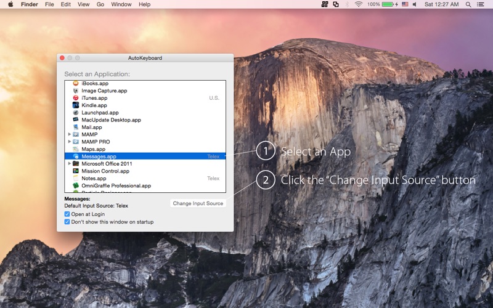
Task: Select Image Capture.app in the list
Action: click(x=104, y=91)
